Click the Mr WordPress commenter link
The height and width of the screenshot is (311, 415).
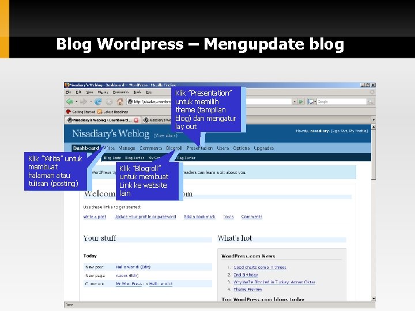click(129, 284)
